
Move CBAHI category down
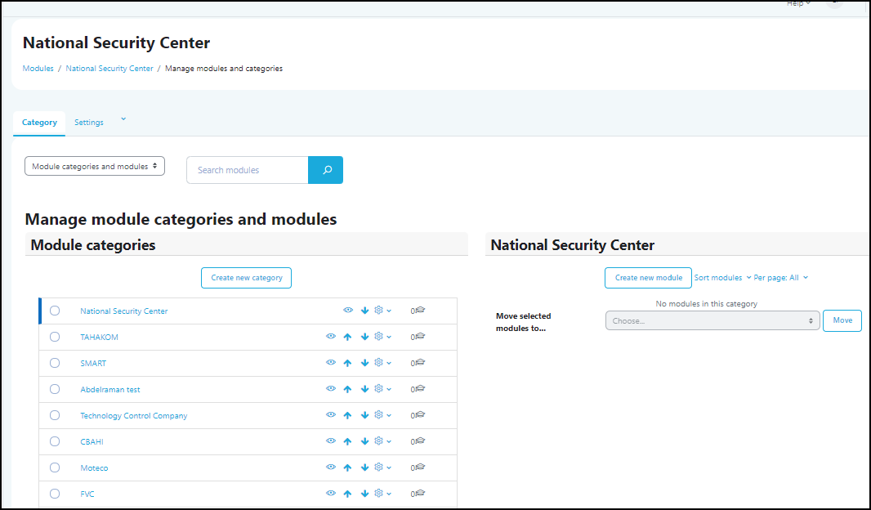point(365,441)
